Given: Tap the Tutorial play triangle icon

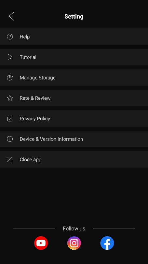Looking at the screenshot, I should [10, 57].
